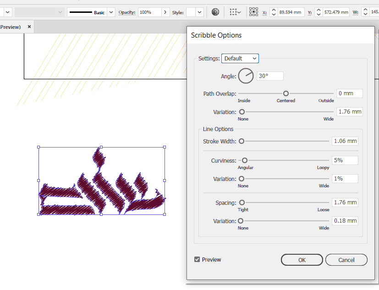
Task: Cancel the Scribble Options dialog
Action: tap(346, 260)
